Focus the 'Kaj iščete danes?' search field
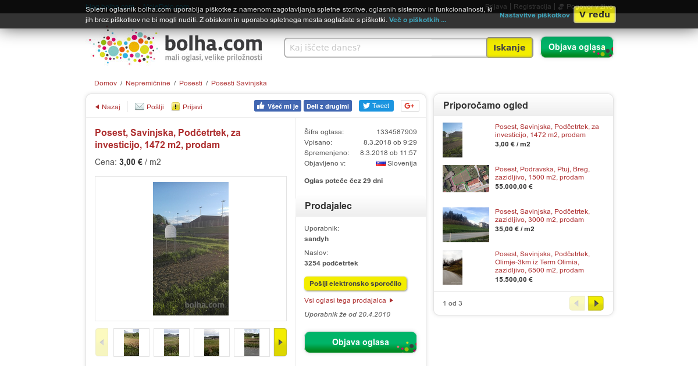 pos(386,48)
